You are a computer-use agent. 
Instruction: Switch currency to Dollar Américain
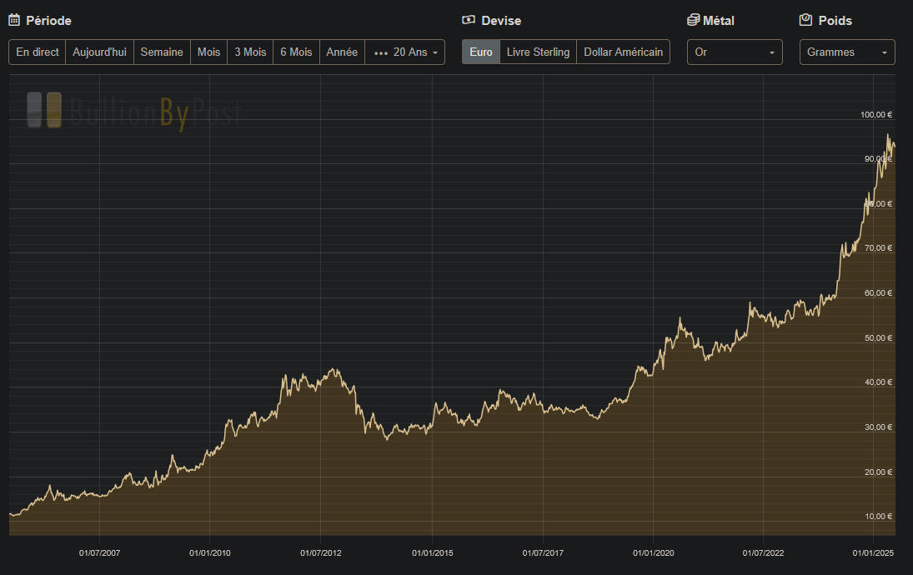[623, 52]
